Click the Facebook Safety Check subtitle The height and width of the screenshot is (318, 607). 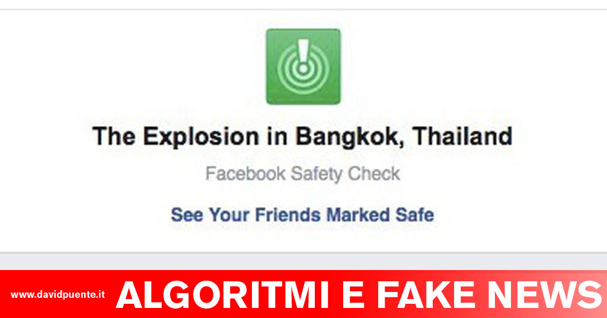(302, 174)
